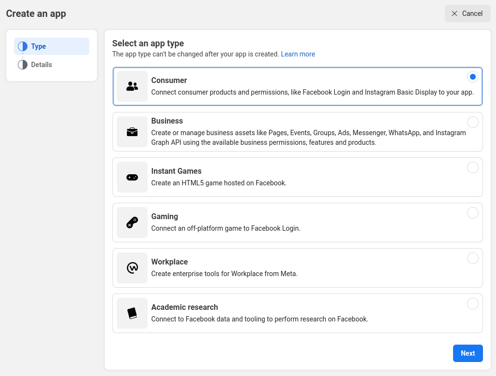Choose the Instant Games radio button
This screenshot has height=376, width=496.
473,167
